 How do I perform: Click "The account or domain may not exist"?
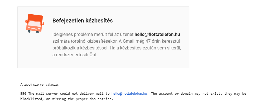185,94
